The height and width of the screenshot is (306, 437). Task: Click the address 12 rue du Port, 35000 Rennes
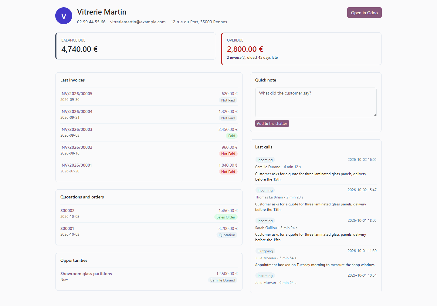[199, 22]
